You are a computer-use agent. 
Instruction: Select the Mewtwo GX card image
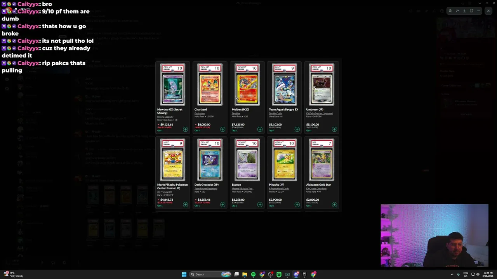(173, 85)
